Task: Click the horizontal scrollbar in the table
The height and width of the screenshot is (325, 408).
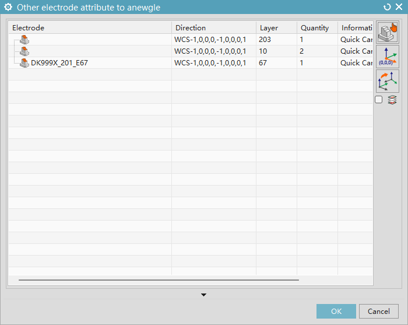Action: pyautogui.click(x=159, y=280)
